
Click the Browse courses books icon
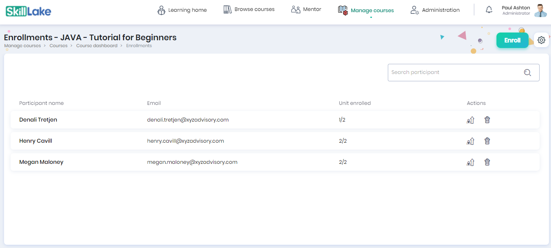(x=227, y=9)
